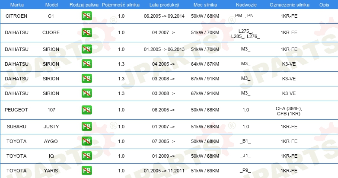Image resolution: width=338 pixels, height=178 pixels.
Task: Click the Marka column header
Action: (17, 5)
